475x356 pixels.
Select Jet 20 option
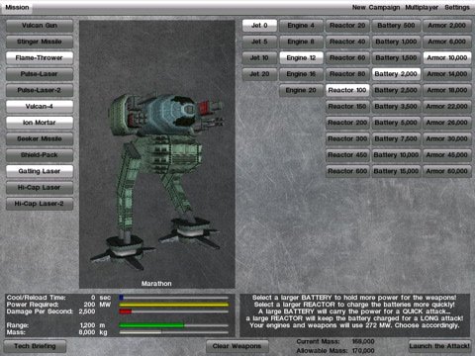click(x=259, y=74)
